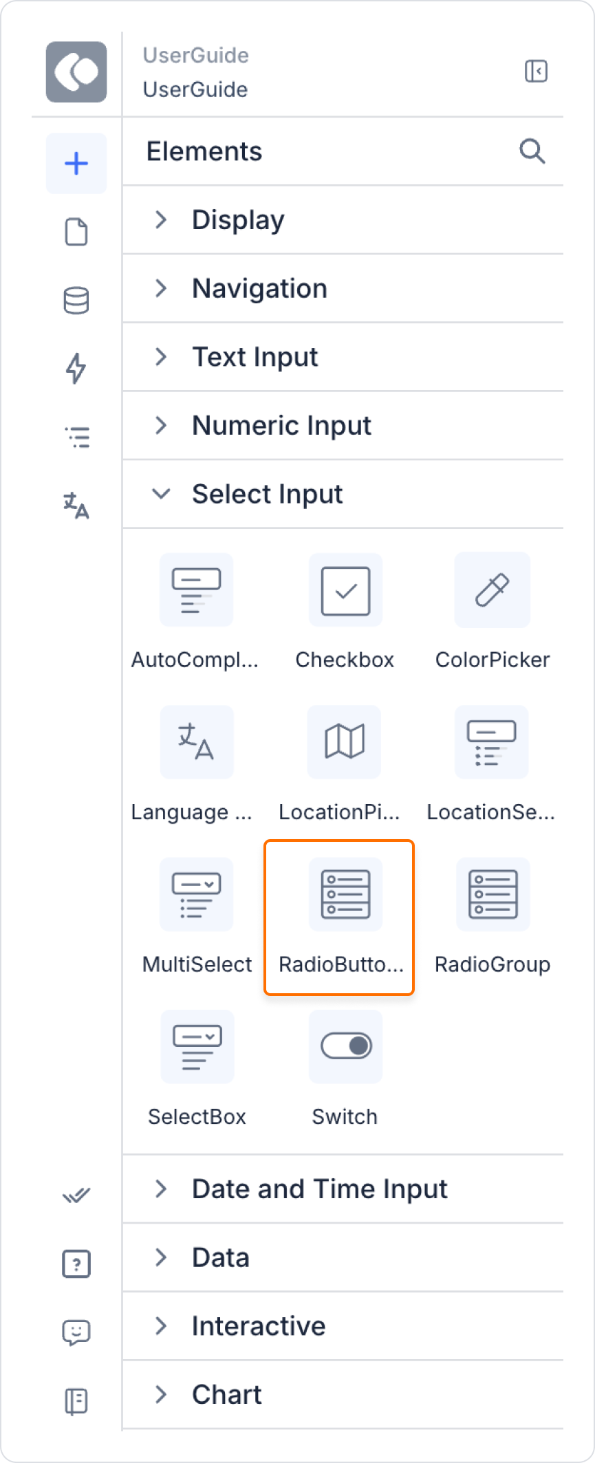Expand the Display category

[343, 220]
